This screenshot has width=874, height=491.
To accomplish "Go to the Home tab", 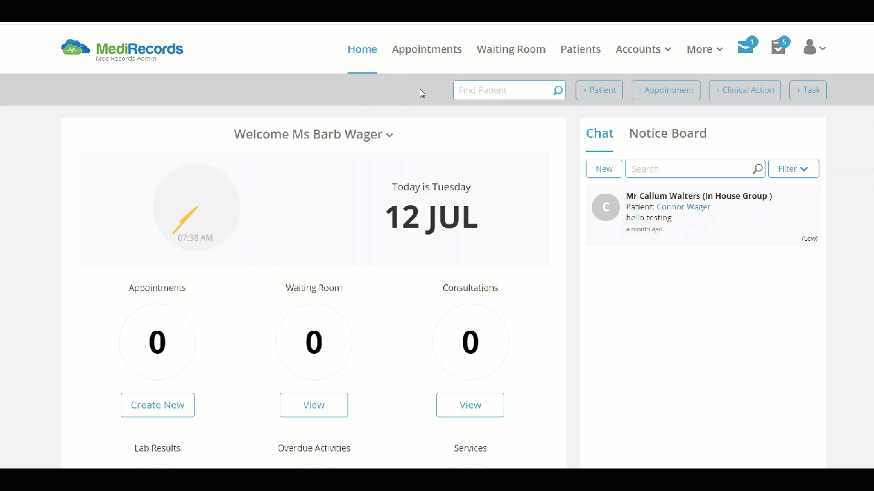I will click(x=362, y=49).
